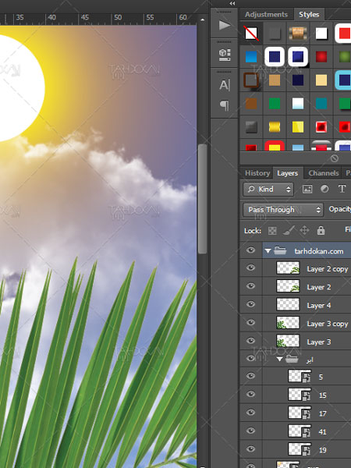Viewport: 351px width, 468px height.
Task: Open the Kind filter dropdown
Action: click(268, 190)
